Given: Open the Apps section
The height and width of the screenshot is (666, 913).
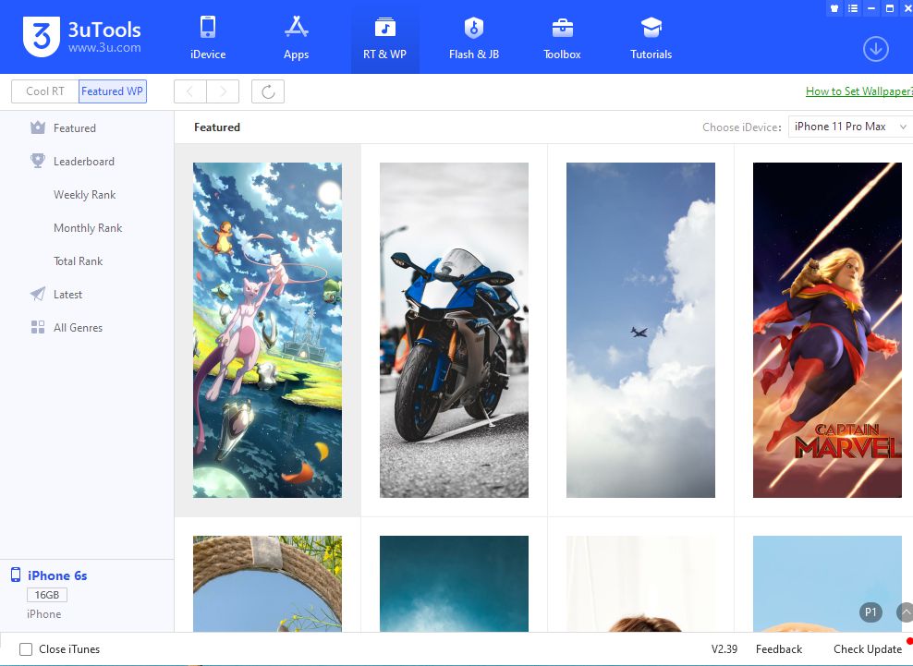Looking at the screenshot, I should (x=296, y=38).
